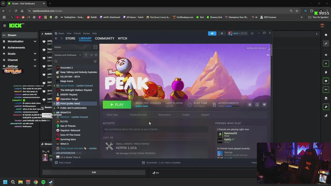Click the ready-to-play filter icon
The width and height of the screenshot is (331, 186).
[96, 55]
